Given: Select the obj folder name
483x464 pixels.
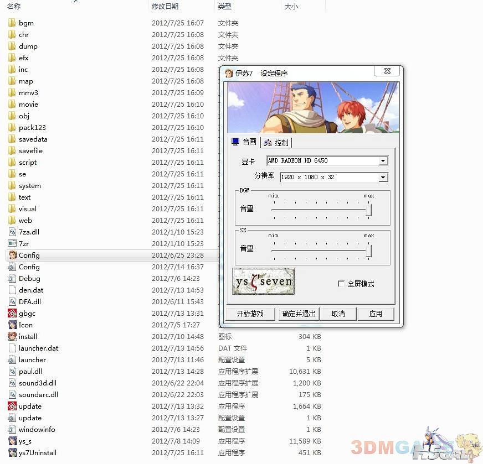Looking at the screenshot, I should [x=24, y=116].
